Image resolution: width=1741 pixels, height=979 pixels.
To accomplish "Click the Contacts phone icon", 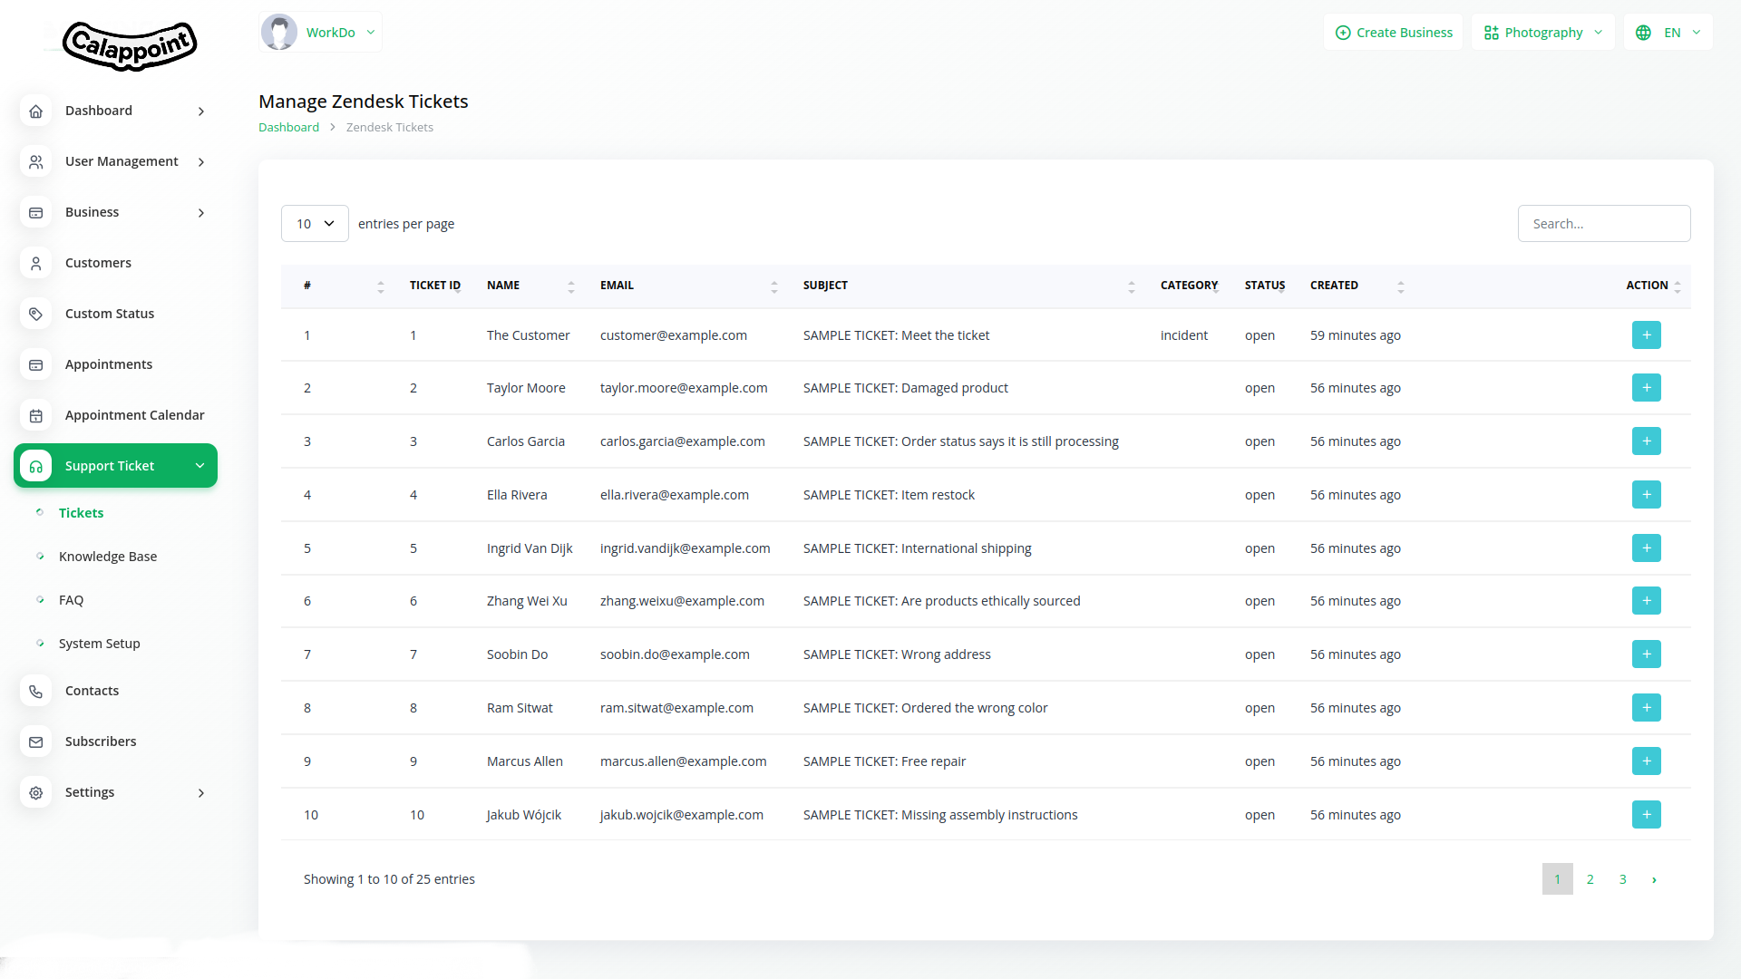I will [x=36, y=691].
